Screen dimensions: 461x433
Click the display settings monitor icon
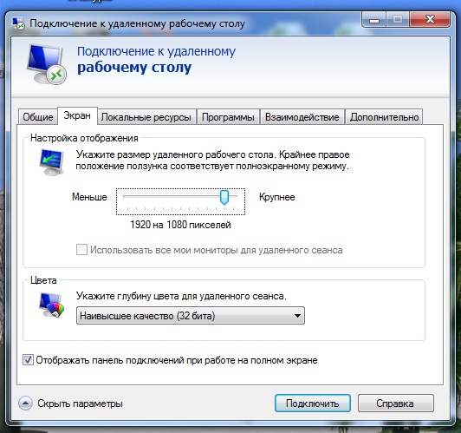click(x=52, y=162)
